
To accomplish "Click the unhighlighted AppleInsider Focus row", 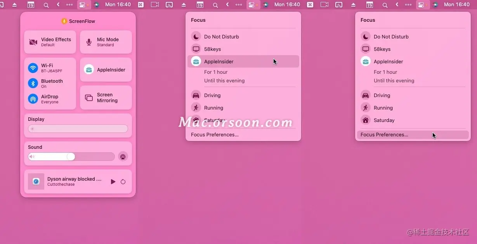I will (x=413, y=61).
